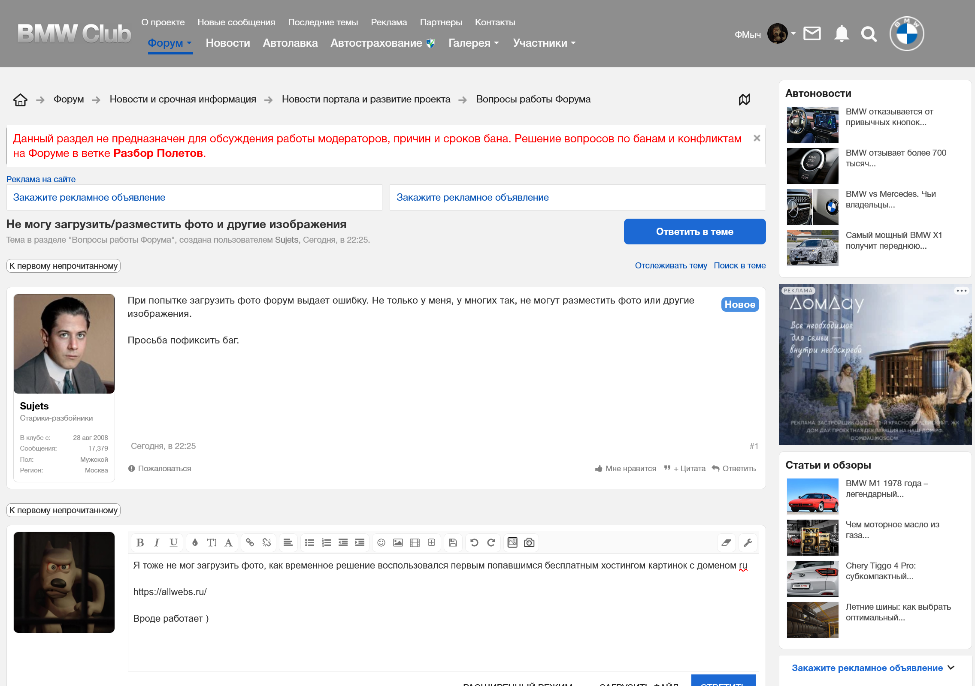Click the upload picture toolbar icon
The image size is (975, 686).
(x=512, y=543)
